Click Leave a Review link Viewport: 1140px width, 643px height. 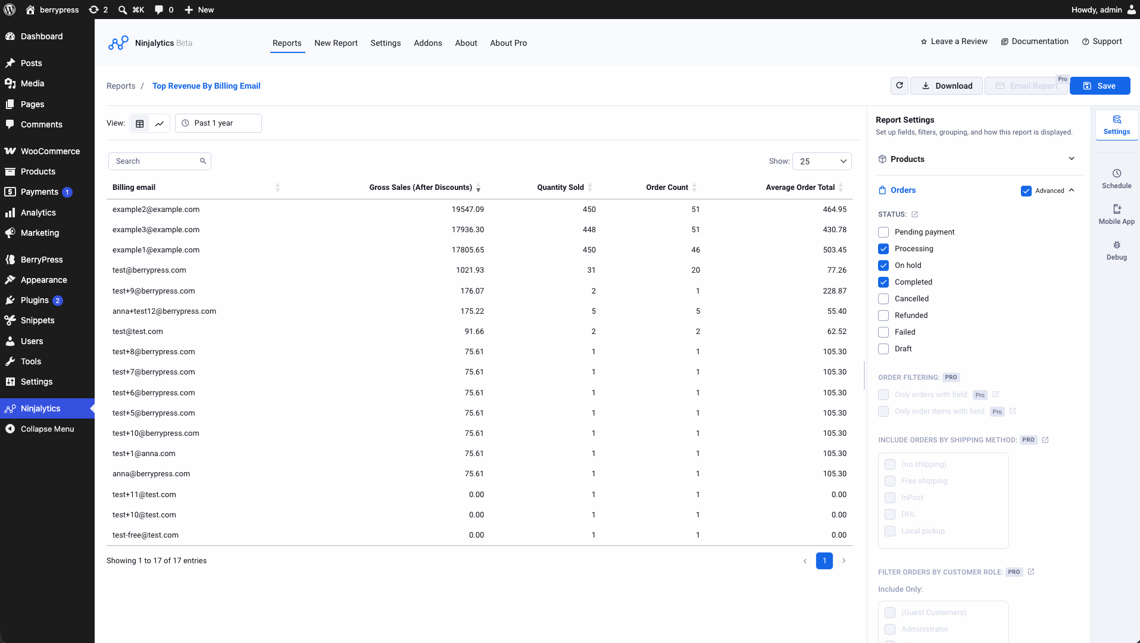tap(954, 41)
